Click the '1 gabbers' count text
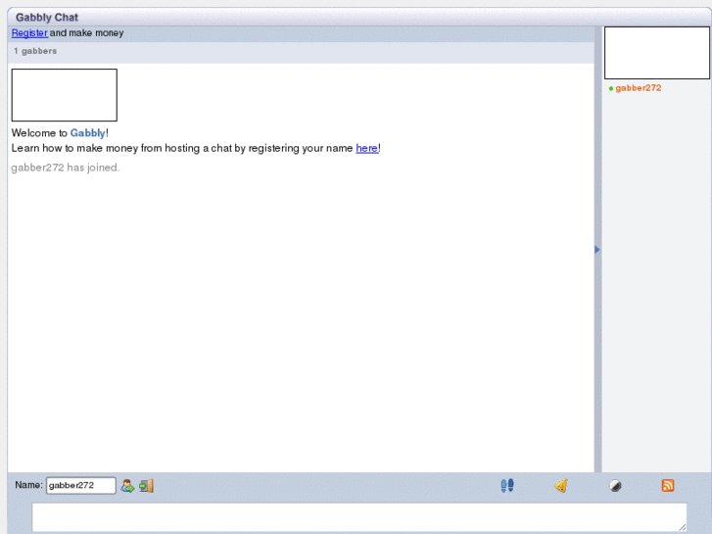Image resolution: width=712 pixels, height=534 pixels. 35,51
